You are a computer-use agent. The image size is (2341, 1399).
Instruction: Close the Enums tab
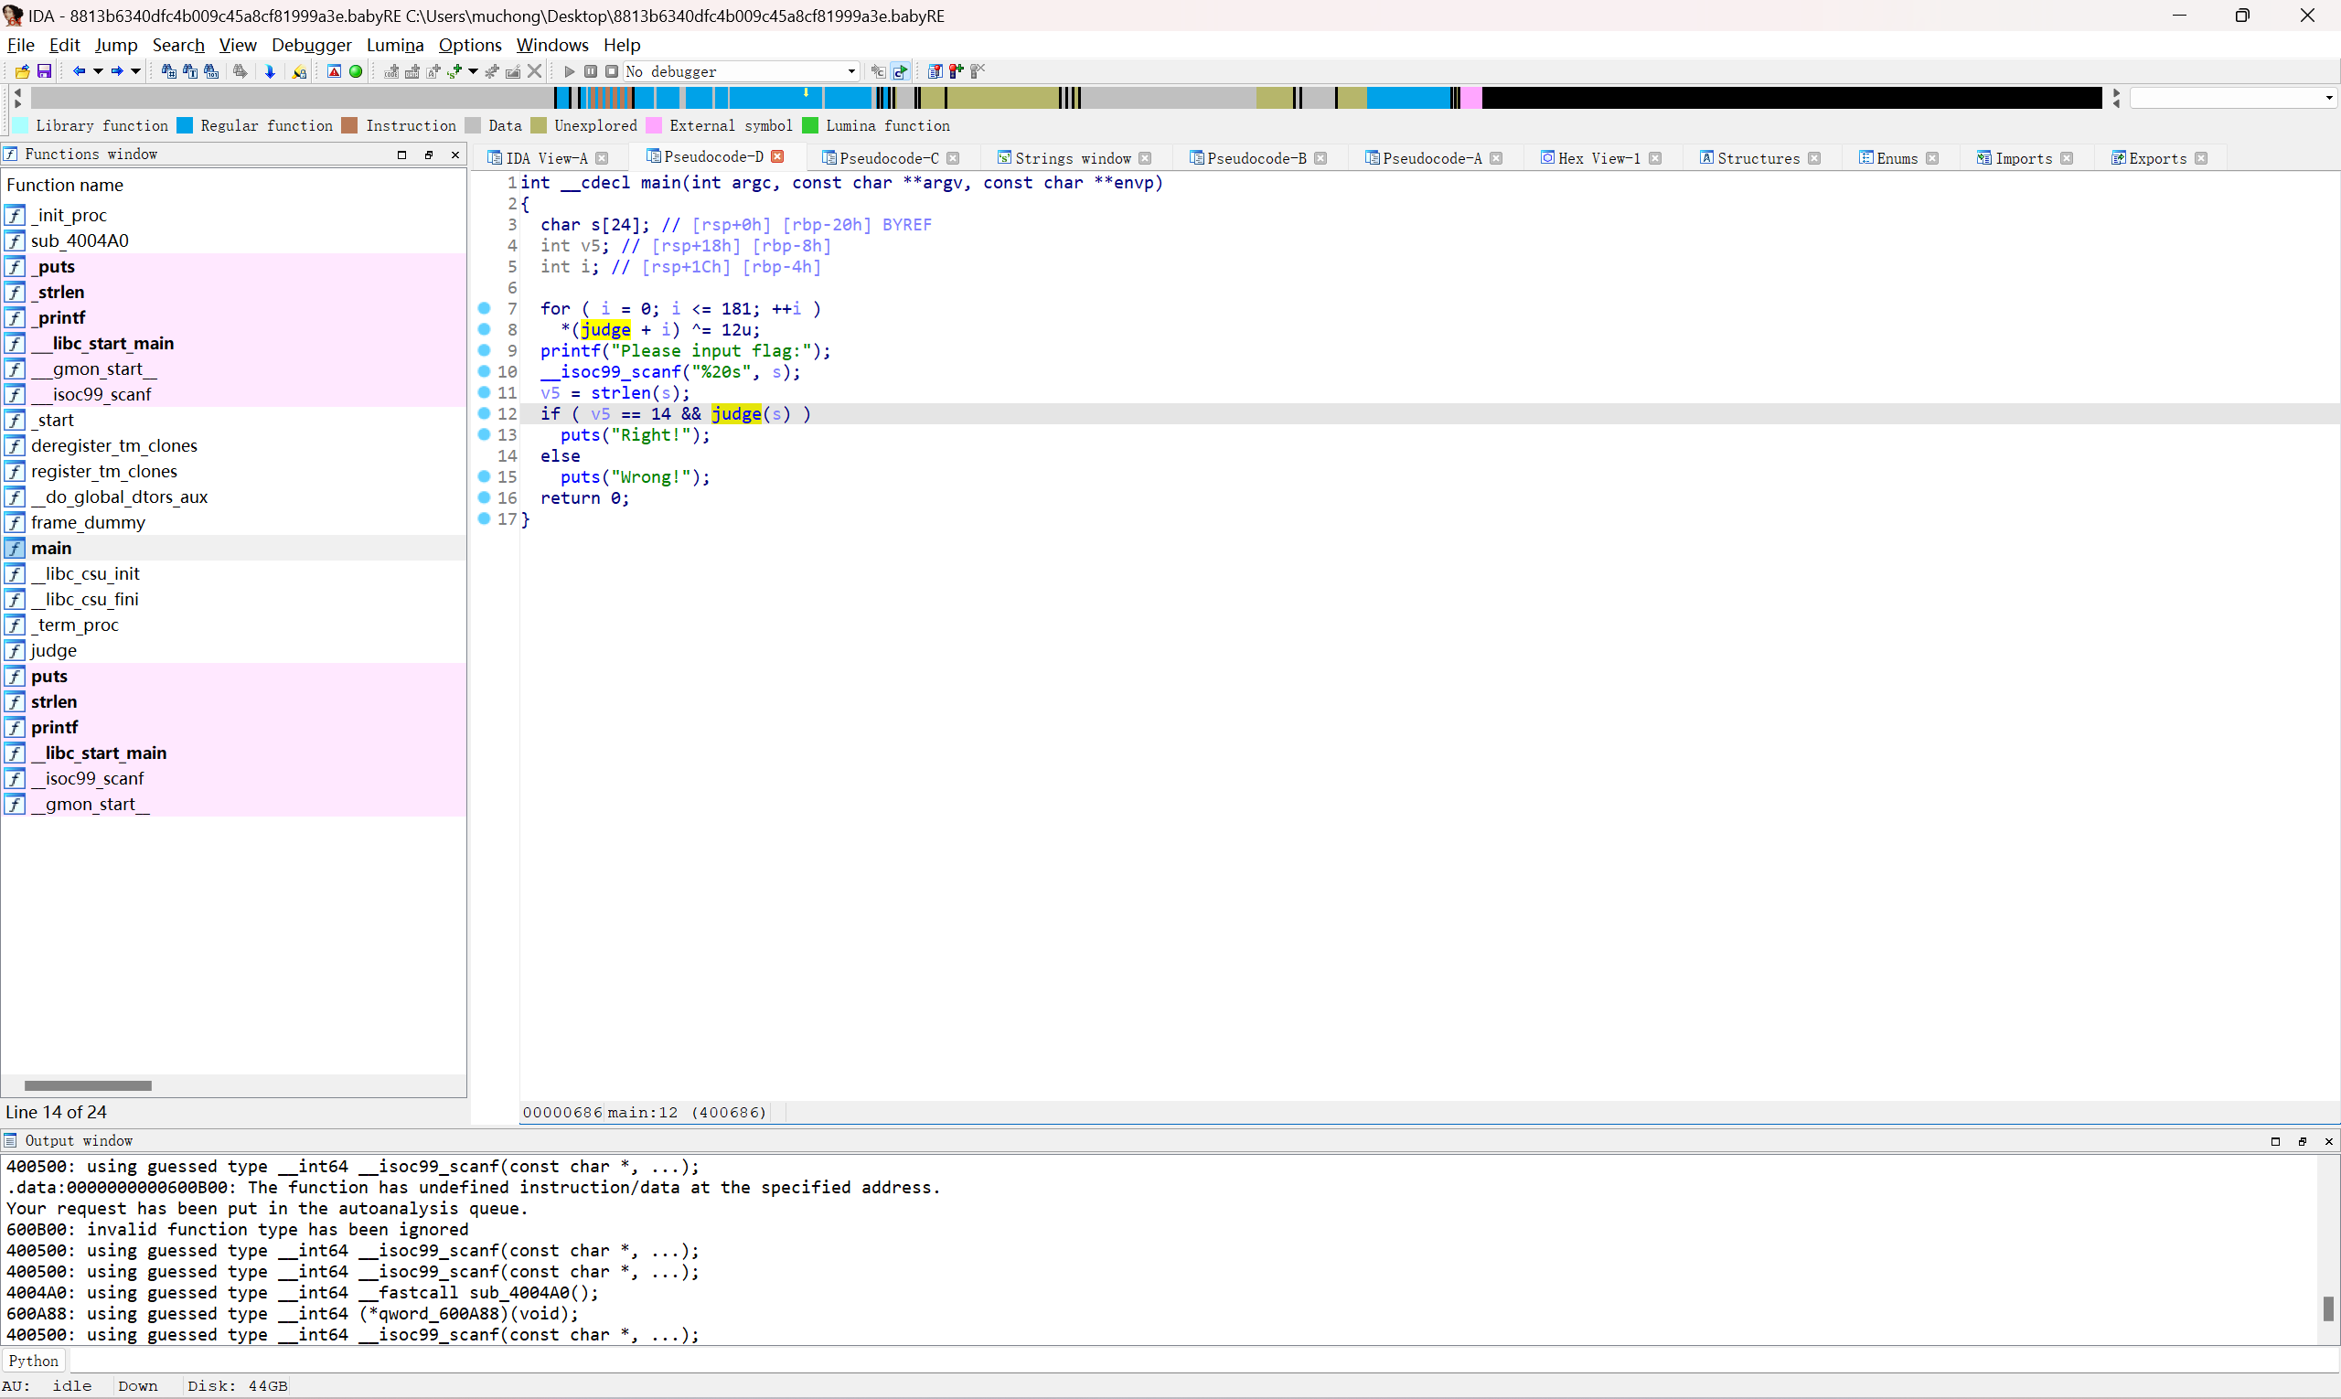[x=1933, y=158]
